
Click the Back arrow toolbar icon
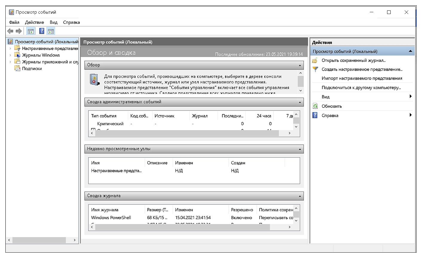click(x=10, y=31)
